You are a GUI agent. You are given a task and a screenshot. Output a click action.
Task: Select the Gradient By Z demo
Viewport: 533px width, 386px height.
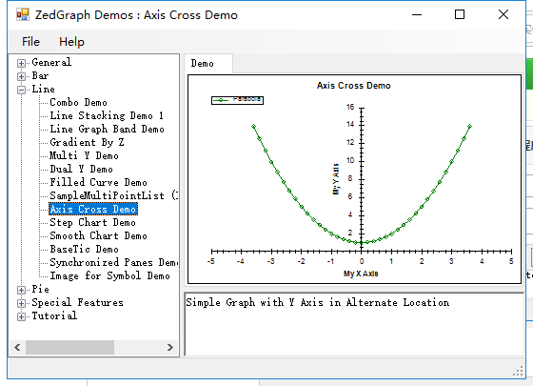click(87, 142)
